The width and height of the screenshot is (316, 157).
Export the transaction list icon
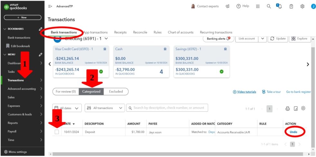[x=296, y=109]
